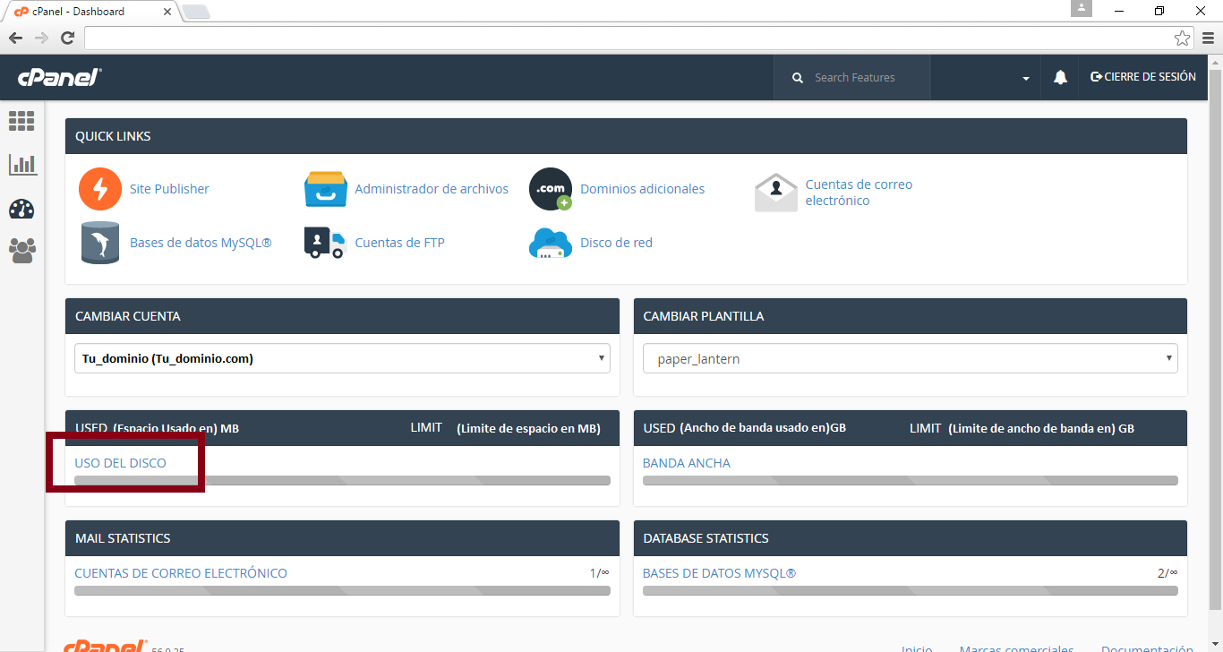The image size is (1223, 652).
Task: Click the dashboard gauge sidebar icon
Action: (x=21, y=210)
